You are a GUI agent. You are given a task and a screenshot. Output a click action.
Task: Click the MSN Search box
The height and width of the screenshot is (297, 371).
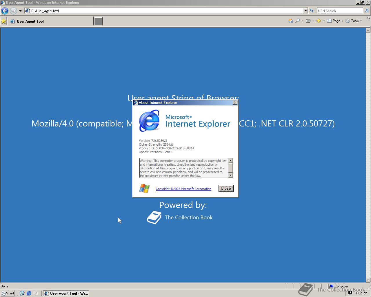(340, 11)
